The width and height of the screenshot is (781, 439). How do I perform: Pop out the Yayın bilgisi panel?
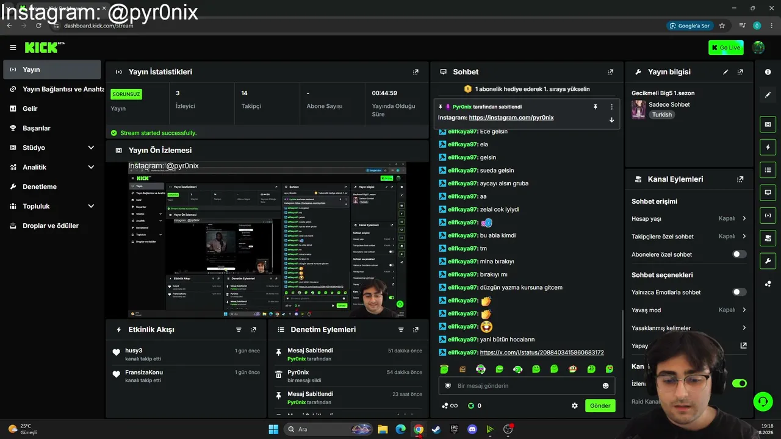pyautogui.click(x=740, y=72)
